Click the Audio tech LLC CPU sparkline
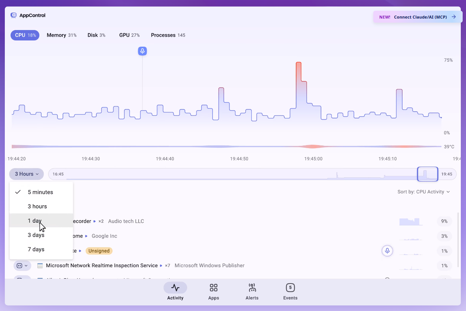Screen dimensions: 466x311 pyautogui.click(x=411, y=221)
